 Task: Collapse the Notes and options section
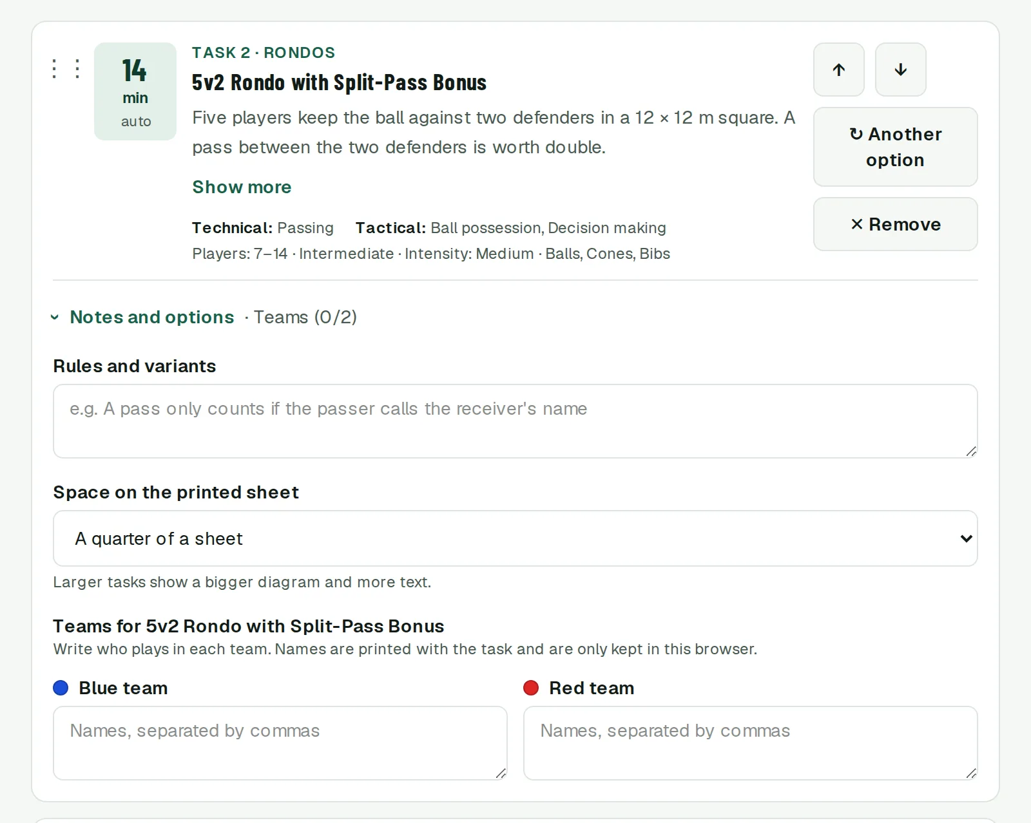pos(143,317)
